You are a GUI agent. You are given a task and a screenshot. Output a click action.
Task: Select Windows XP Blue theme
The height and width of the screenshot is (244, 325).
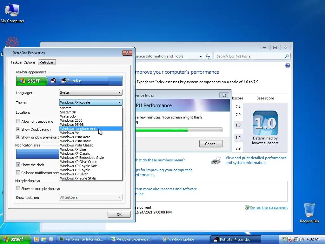point(90,149)
